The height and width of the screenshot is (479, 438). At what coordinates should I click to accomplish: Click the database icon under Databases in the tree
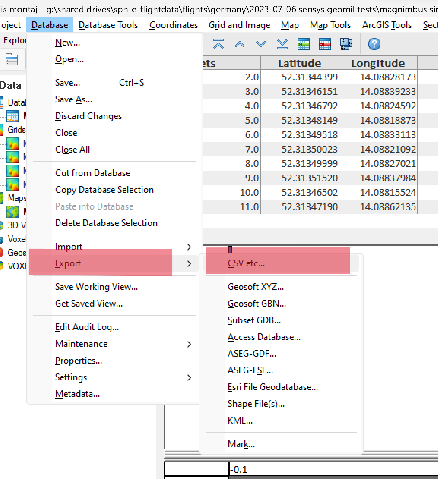click(12, 116)
